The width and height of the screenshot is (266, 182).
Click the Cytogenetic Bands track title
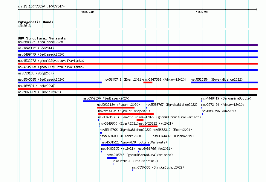pos(36,22)
